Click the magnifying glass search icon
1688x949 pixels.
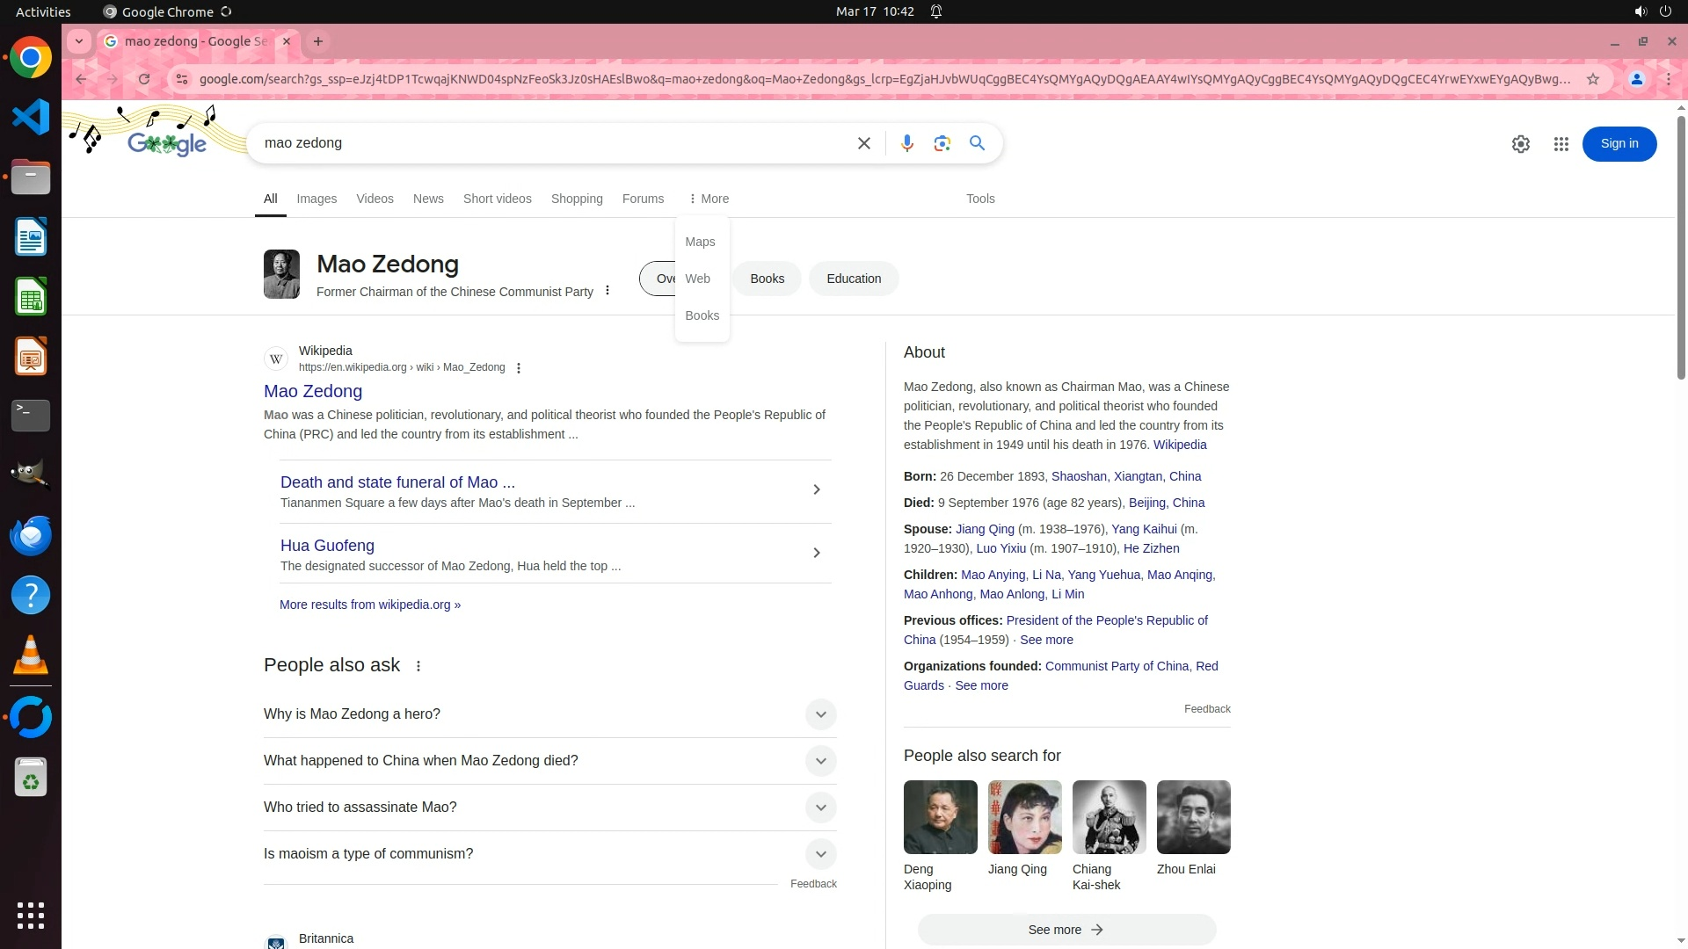coord(977,143)
